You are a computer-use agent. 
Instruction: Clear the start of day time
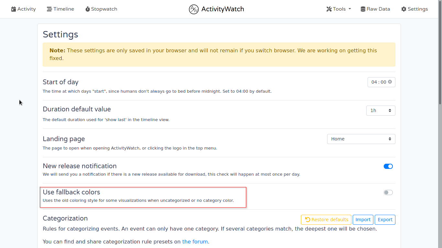click(390, 82)
